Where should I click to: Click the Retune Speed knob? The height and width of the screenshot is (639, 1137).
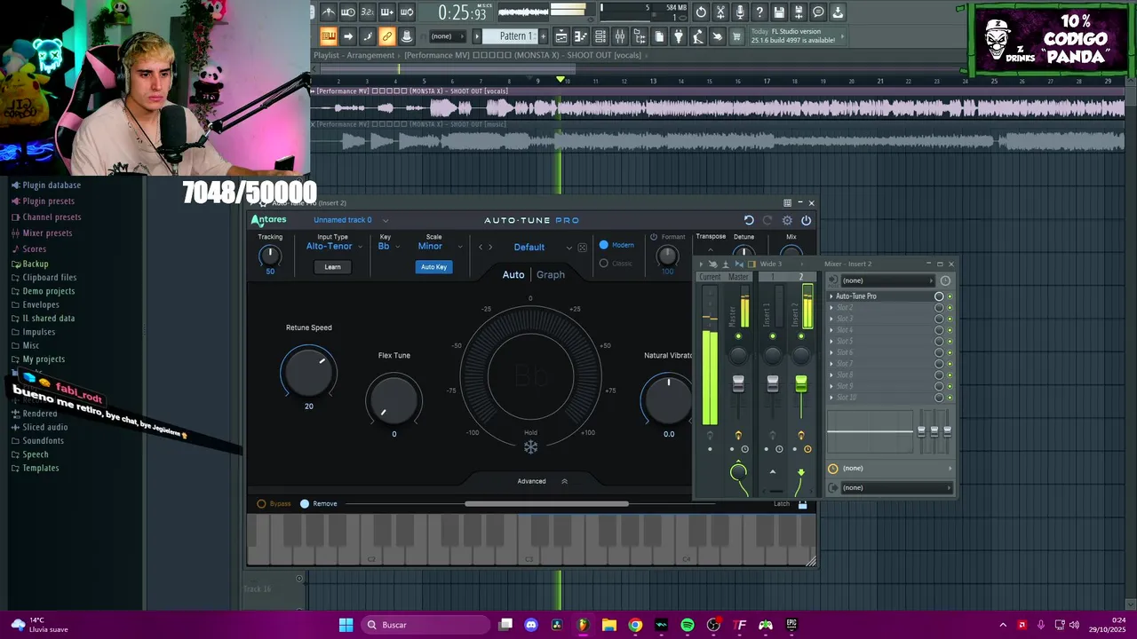pyautogui.click(x=308, y=372)
